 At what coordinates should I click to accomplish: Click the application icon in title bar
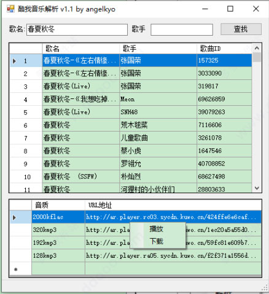(x=10, y=9)
